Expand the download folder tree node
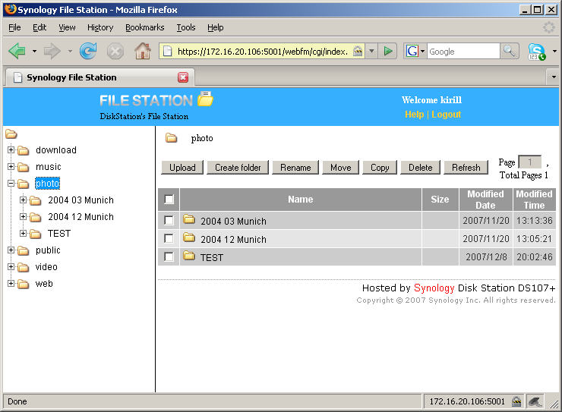This screenshot has height=412, width=562. tap(11, 150)
